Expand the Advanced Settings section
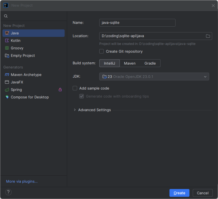Image resolution: width=218 pixels, height=199 pixels. click(75, 110)
